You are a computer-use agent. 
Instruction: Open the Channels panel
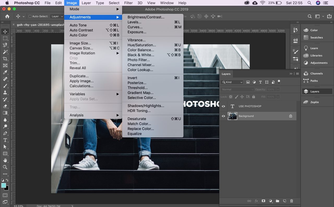pyautogui.click(x=316, y=74)
